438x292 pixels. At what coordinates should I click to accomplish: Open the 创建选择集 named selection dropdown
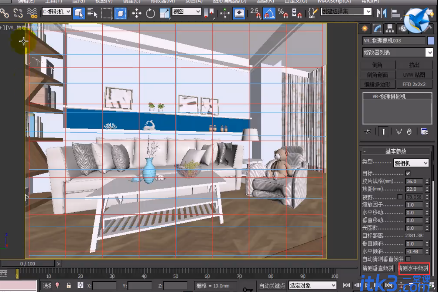[346, 11]
